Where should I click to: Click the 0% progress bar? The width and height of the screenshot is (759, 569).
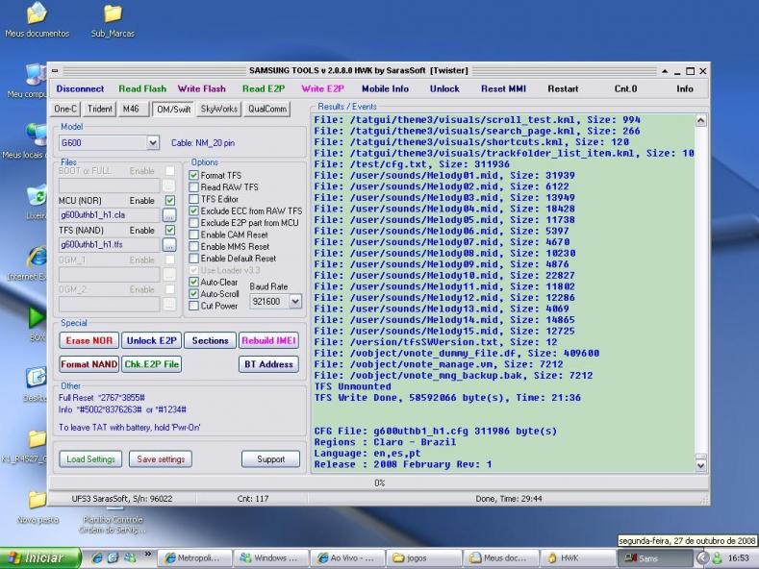[379, 482]
